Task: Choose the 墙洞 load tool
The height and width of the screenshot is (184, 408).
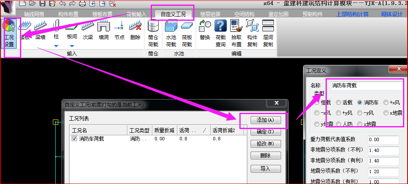Action: tap(103, 32)
